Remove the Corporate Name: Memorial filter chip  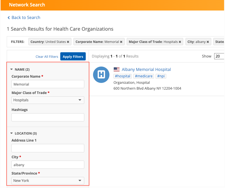121,42
